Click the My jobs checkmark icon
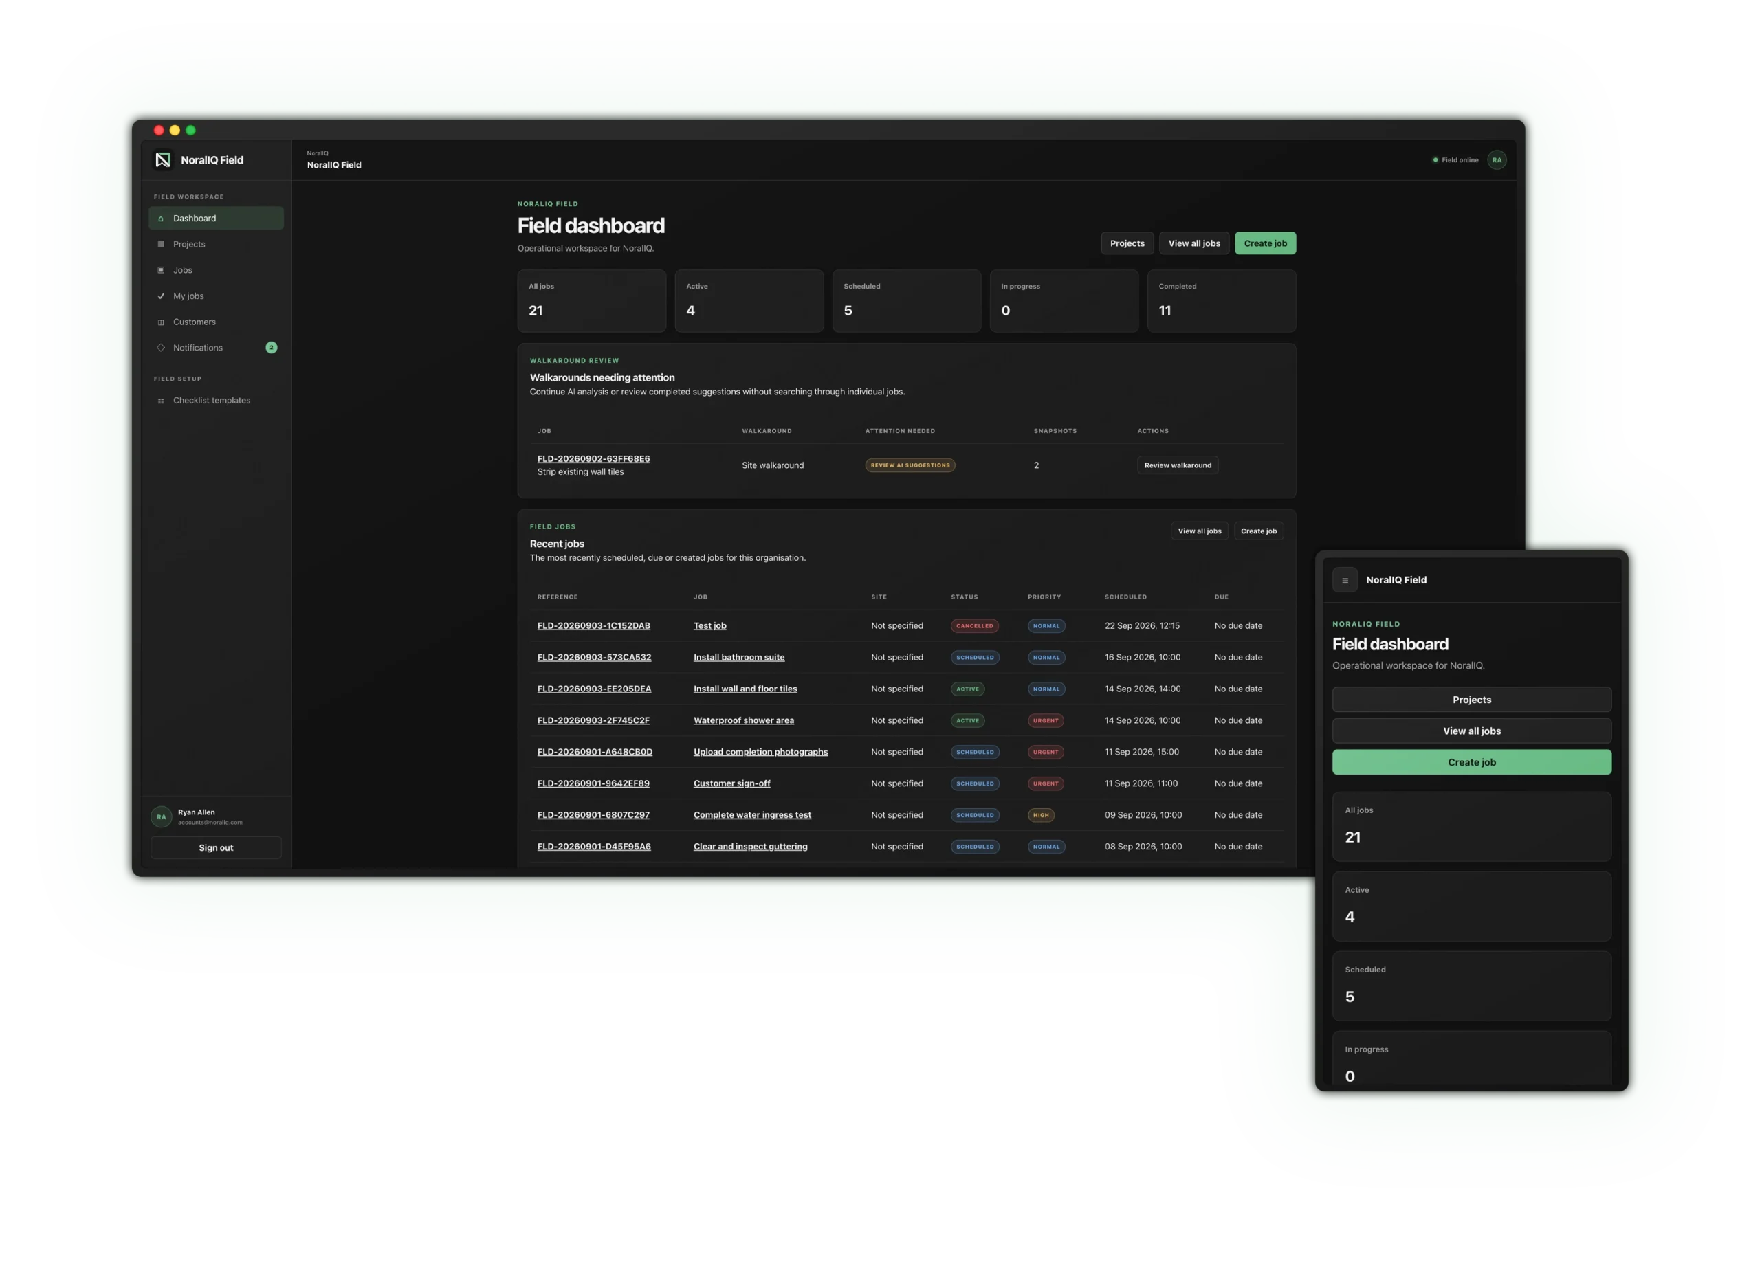The width and height of the screenshot is (1760, 1268). tap(161, 296)
